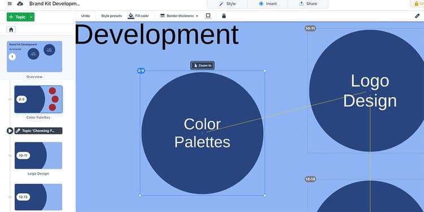Click the lock icon in toolbar
This screenshot has height=212, width=424.
click(x=224, y=16)
